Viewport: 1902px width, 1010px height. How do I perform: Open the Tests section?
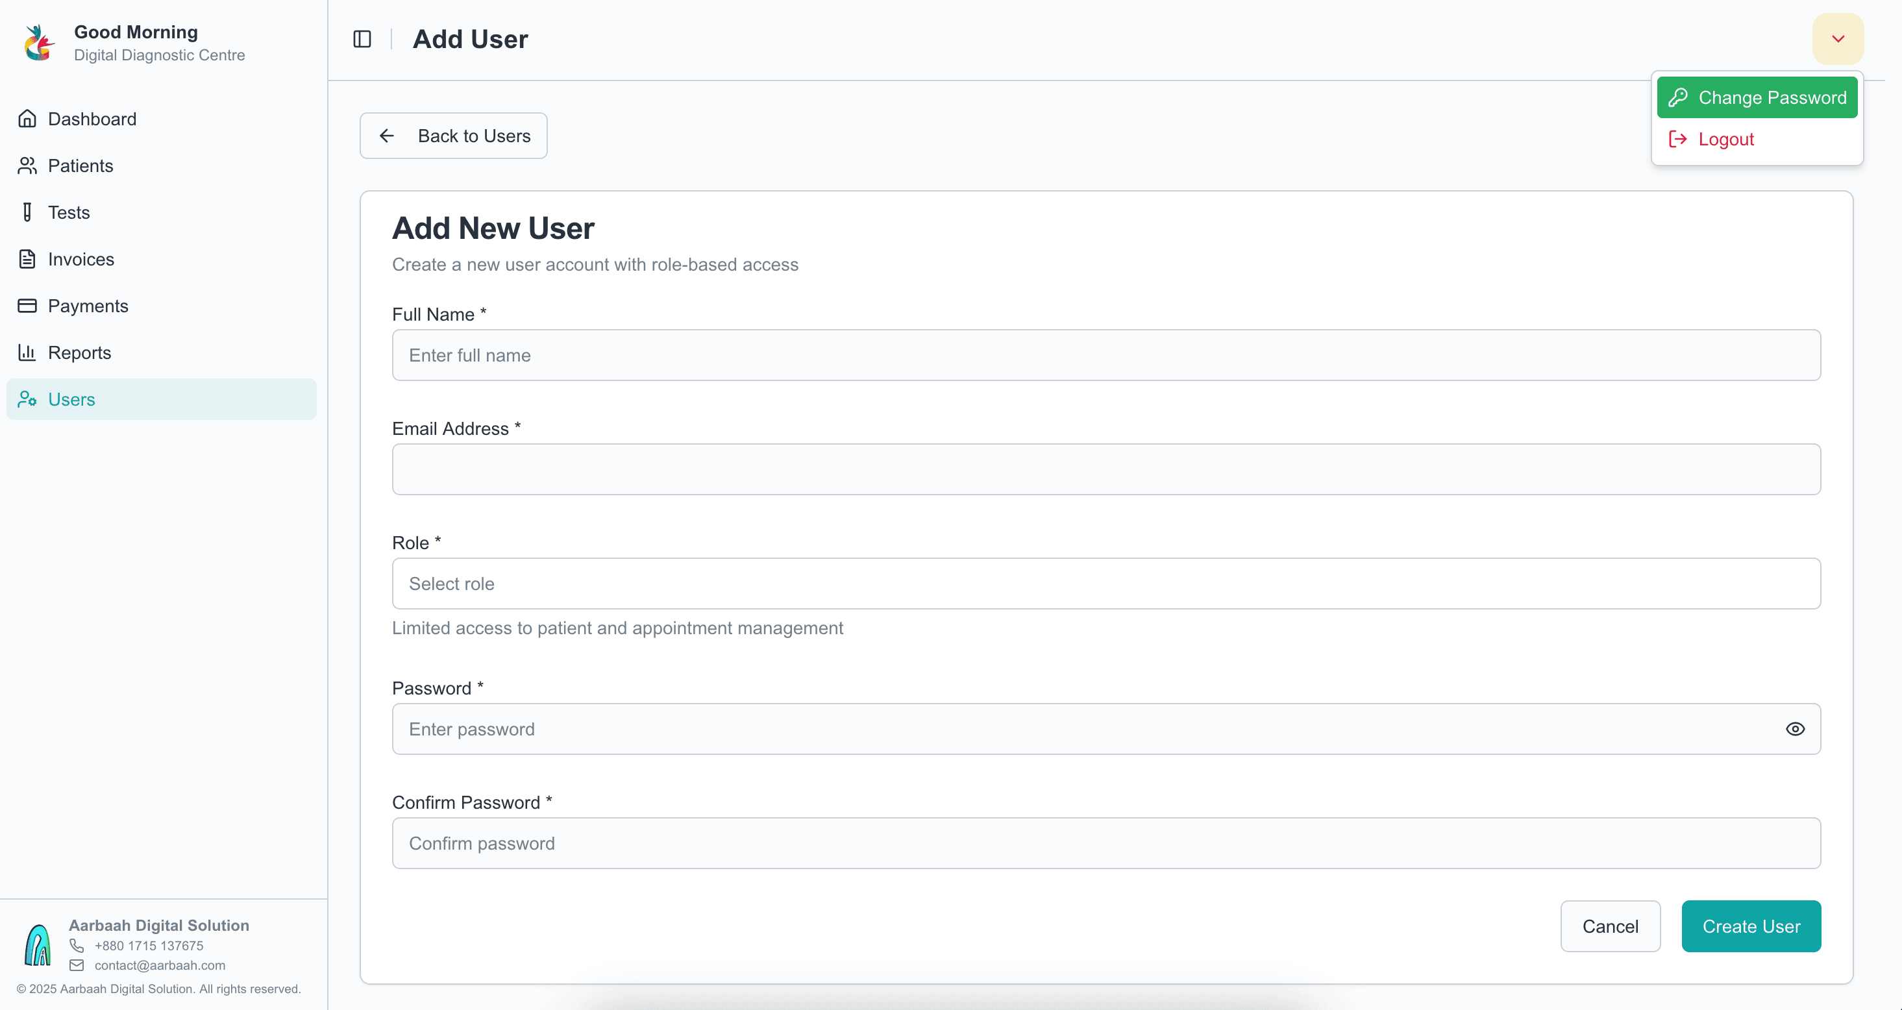[x=161, y=213]
